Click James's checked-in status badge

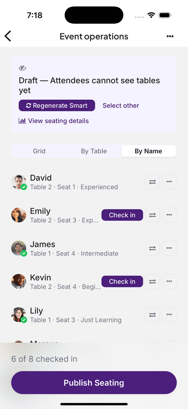click(x=24, y=253)
